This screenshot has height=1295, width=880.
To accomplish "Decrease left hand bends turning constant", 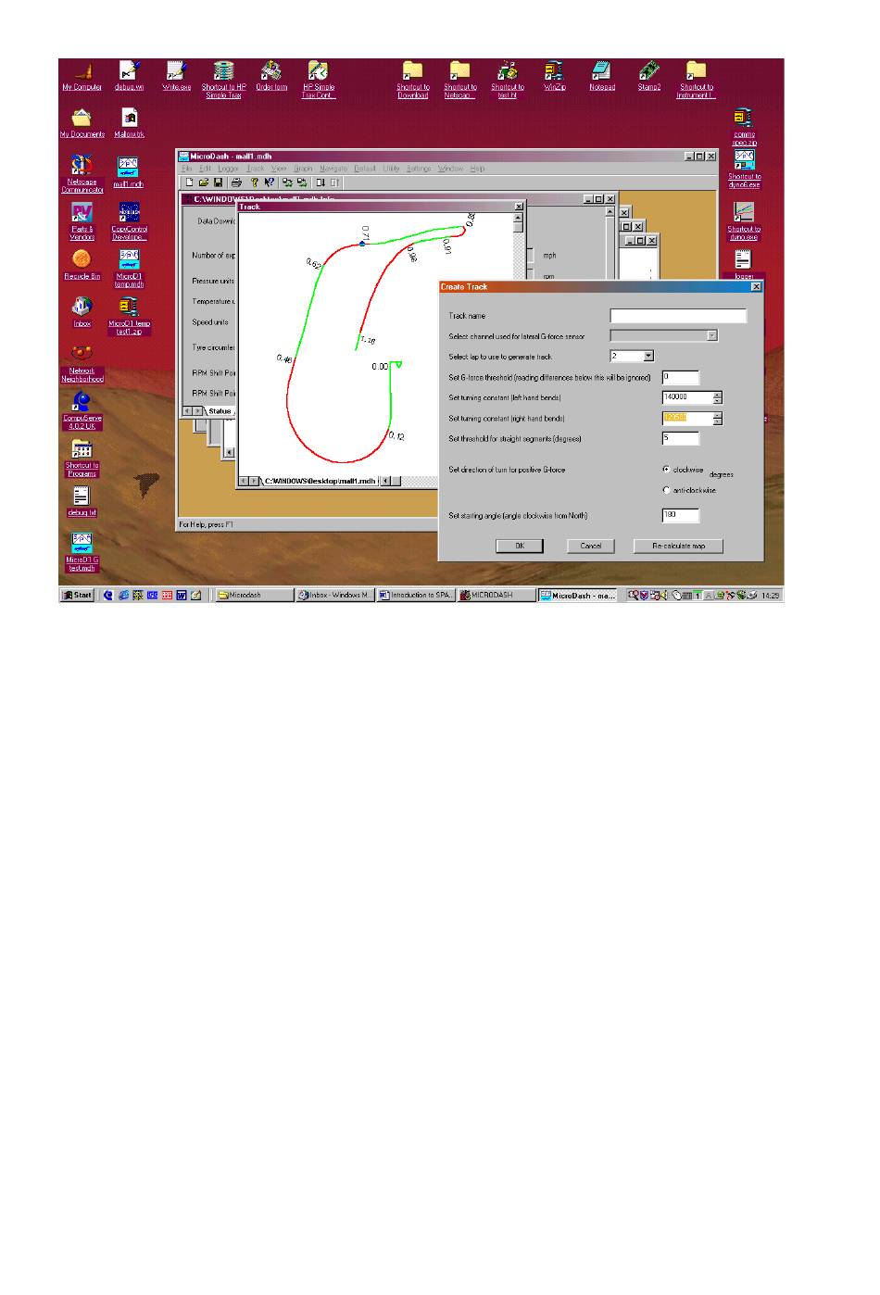I will point(717,401).
